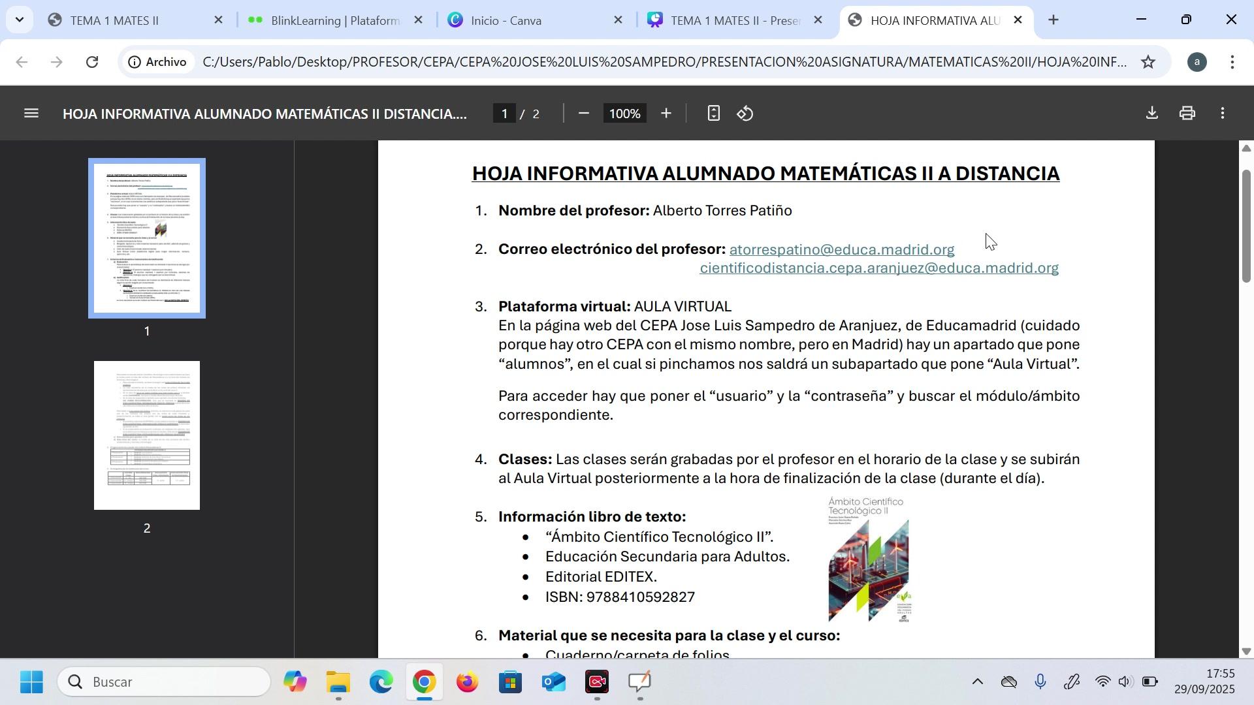Bookmark this page with the star icon
Screen dimensions: 1254x705
click(x=1148, y=62)
